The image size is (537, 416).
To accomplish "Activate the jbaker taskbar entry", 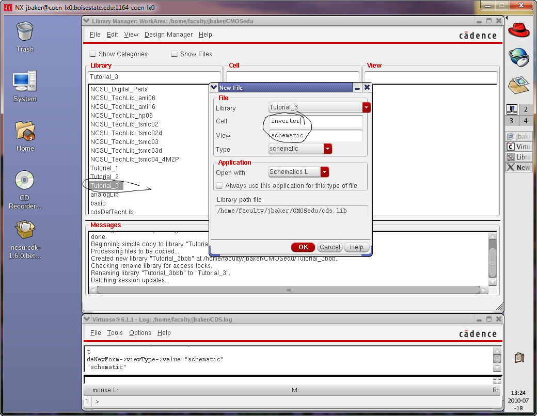I will pyautogui.click(x=518, y=136).
